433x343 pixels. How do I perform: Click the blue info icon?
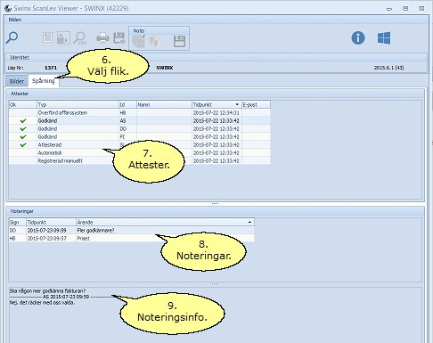358,38
